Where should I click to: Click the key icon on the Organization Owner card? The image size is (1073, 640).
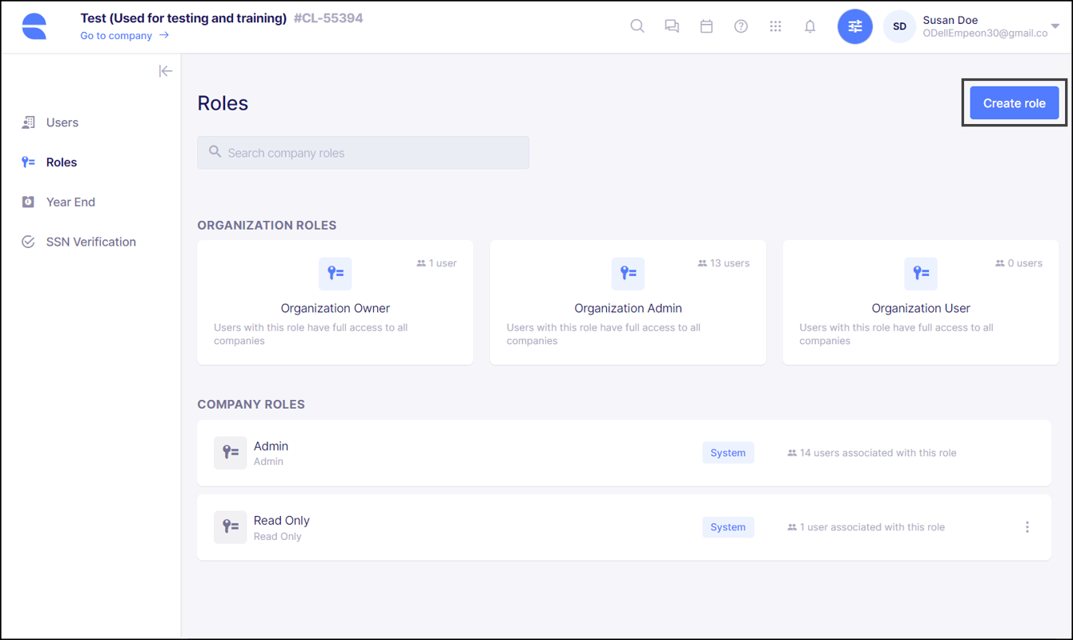click(x=335, y=274)
